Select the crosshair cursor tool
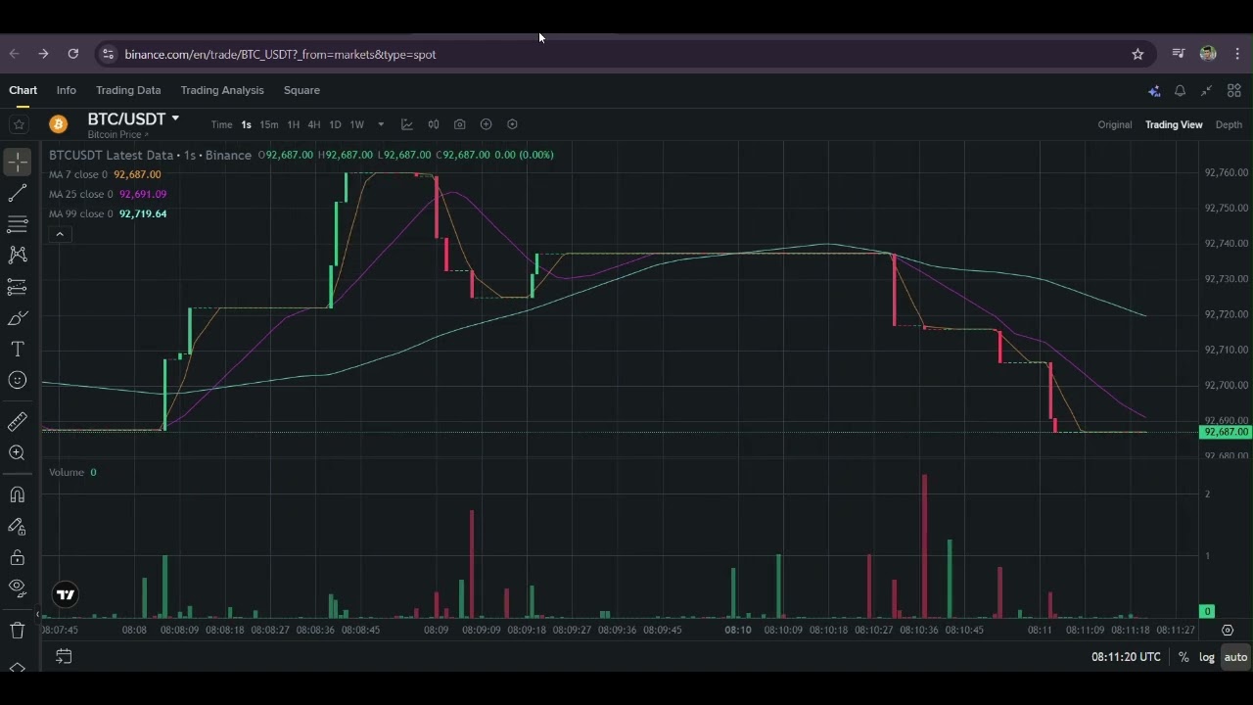Image resolution: width=1253 pixels, height=705 pixels. point(18,162)
